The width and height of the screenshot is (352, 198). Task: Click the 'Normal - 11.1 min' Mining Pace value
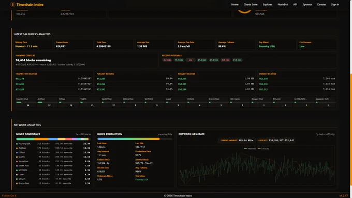pyautogui.click(x=26, y=46)
